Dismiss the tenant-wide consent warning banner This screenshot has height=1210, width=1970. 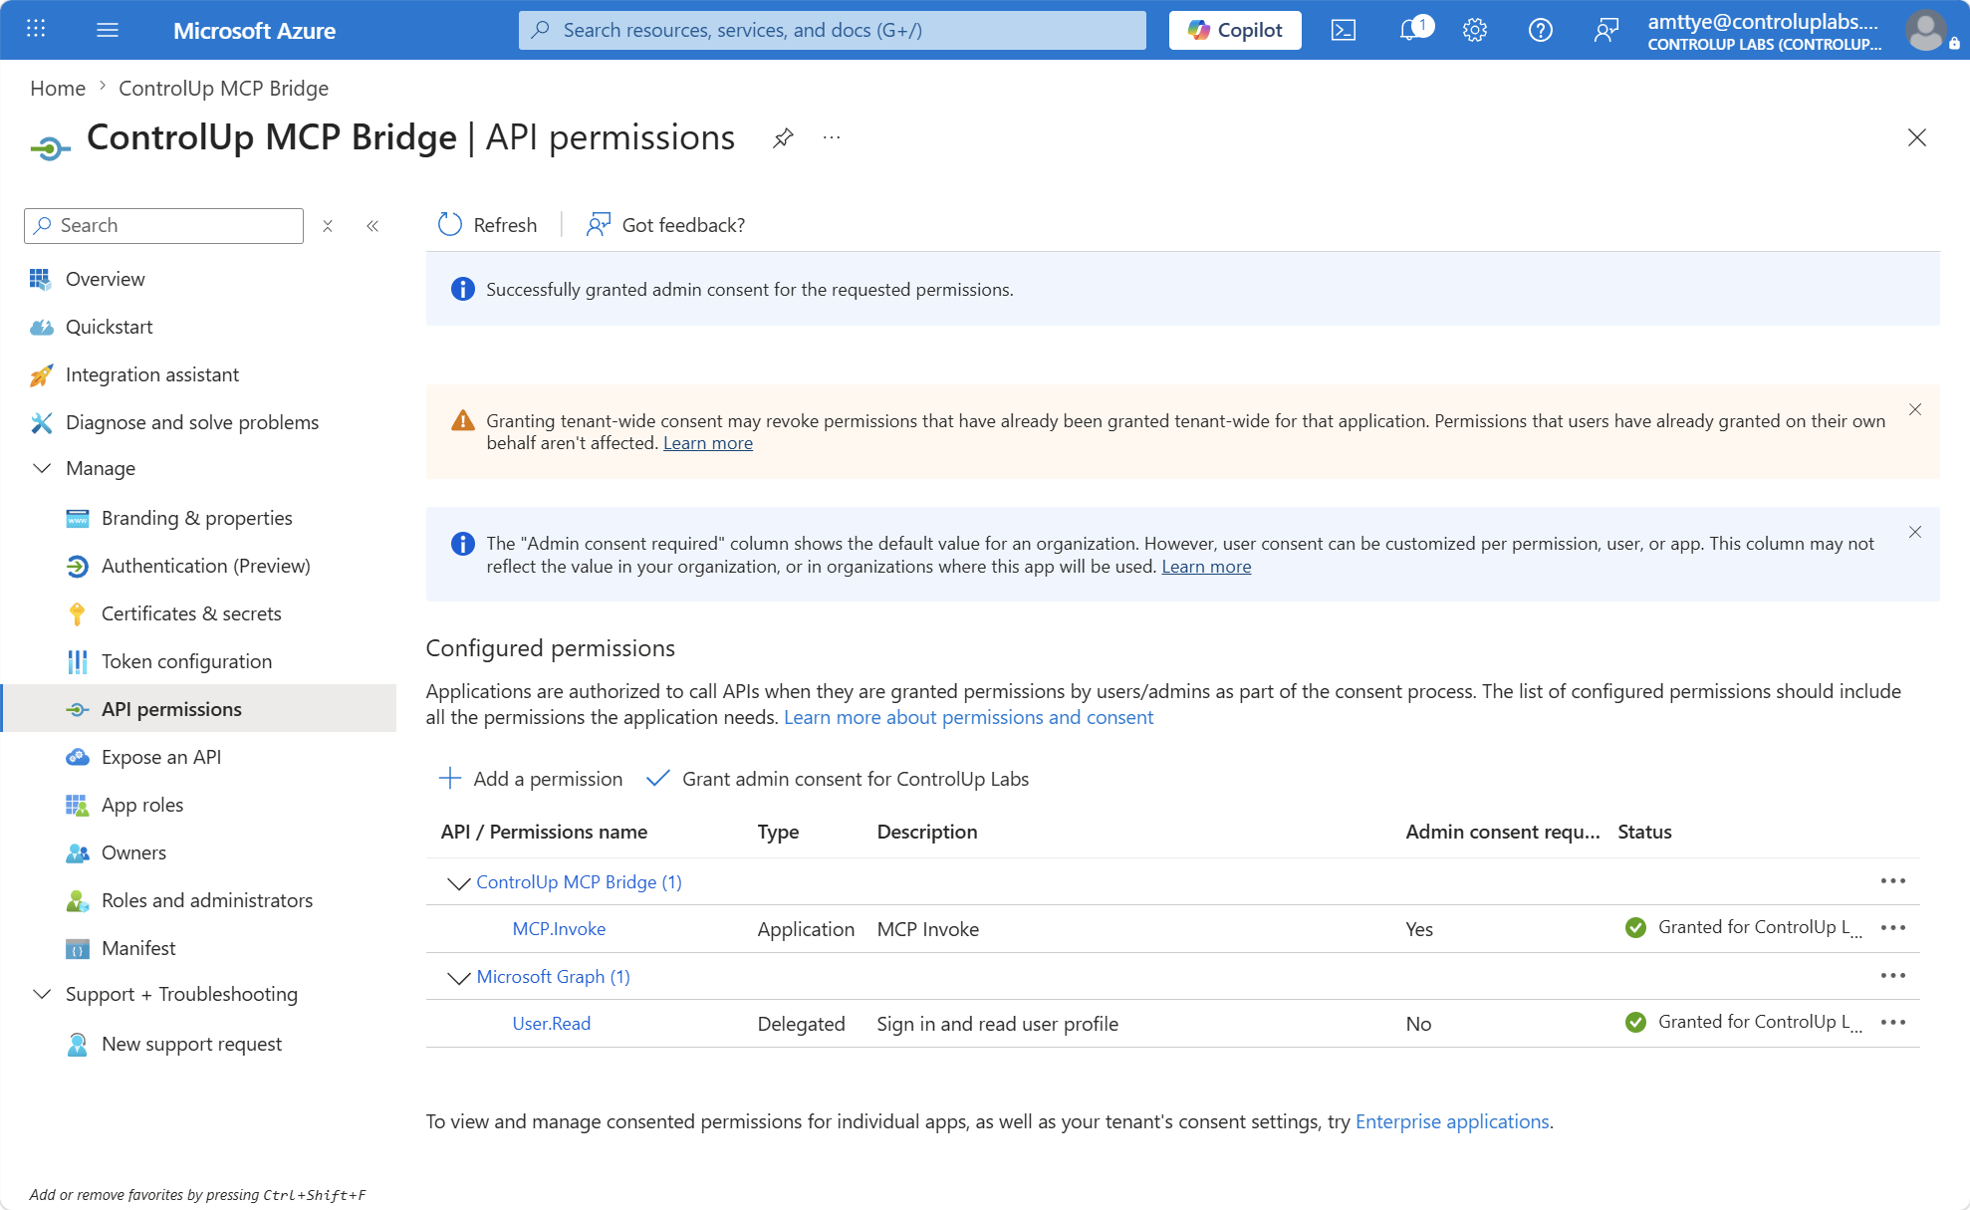pyautogui.click(x=1914, y=409)
